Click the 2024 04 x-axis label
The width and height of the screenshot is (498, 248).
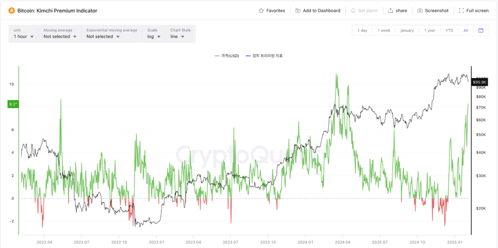[343, 241]
